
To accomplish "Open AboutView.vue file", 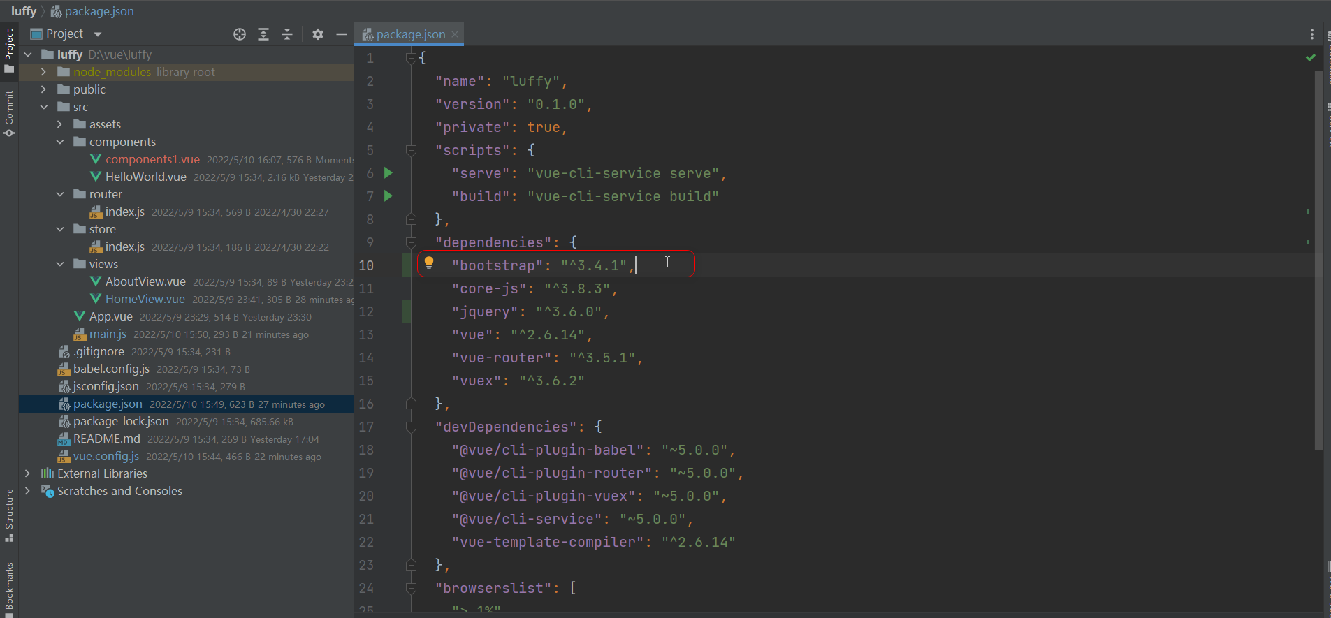I will pos(145,281).
